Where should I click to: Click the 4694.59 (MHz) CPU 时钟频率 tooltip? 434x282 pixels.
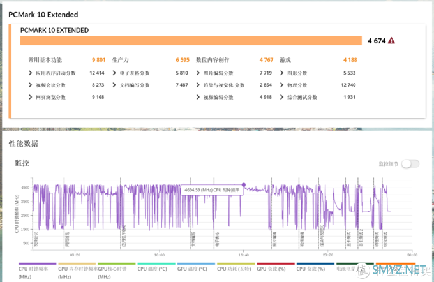[x=212, y=190]
